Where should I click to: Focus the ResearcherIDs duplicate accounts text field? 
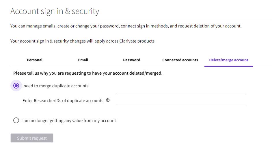[x=181, y=99]
